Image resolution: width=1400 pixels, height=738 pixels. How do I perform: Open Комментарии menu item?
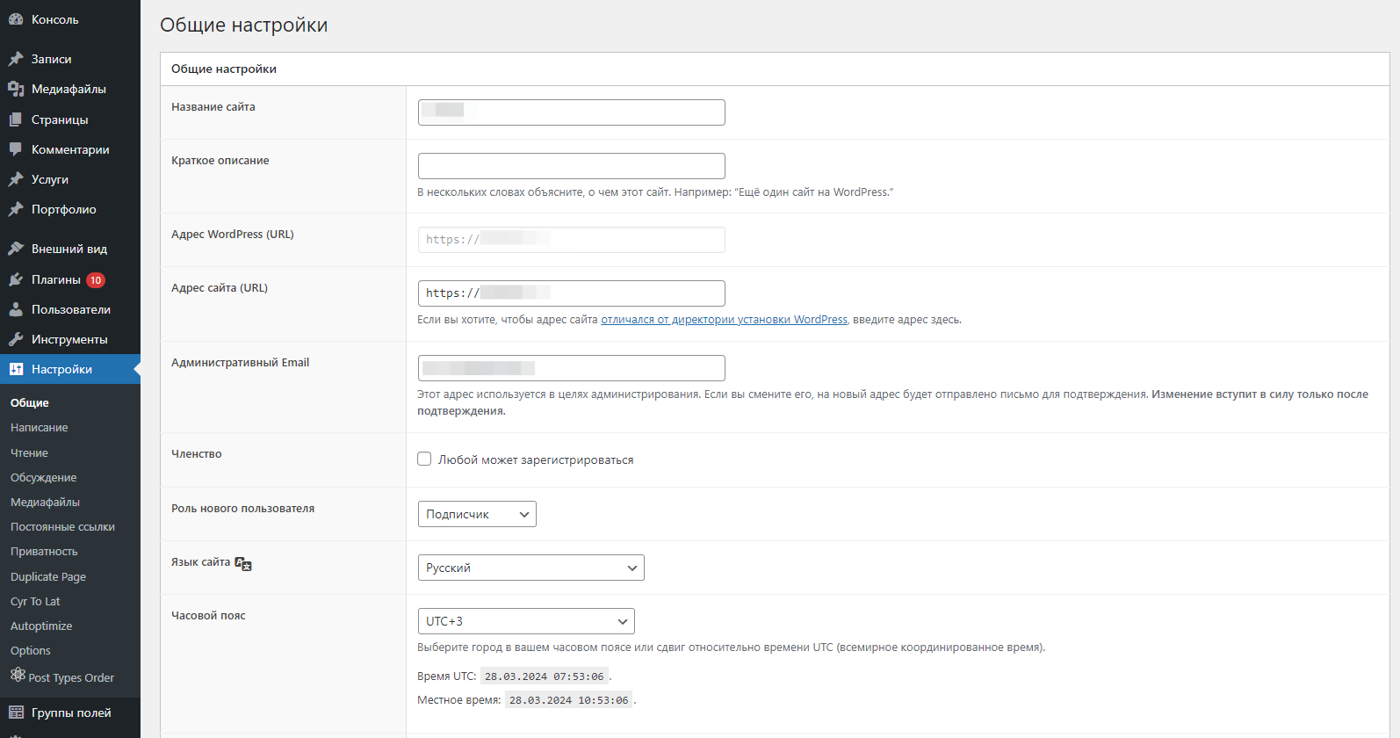pyautogui.click(x=70, y=149)
